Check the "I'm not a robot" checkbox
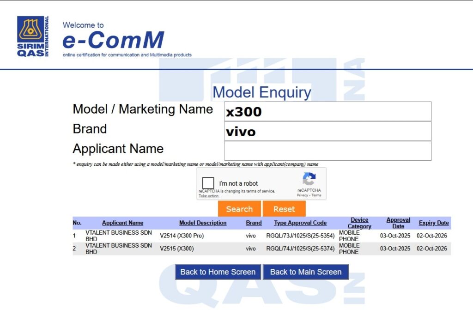This screenshot has width=473, height=315. click(x=208, y=183)
